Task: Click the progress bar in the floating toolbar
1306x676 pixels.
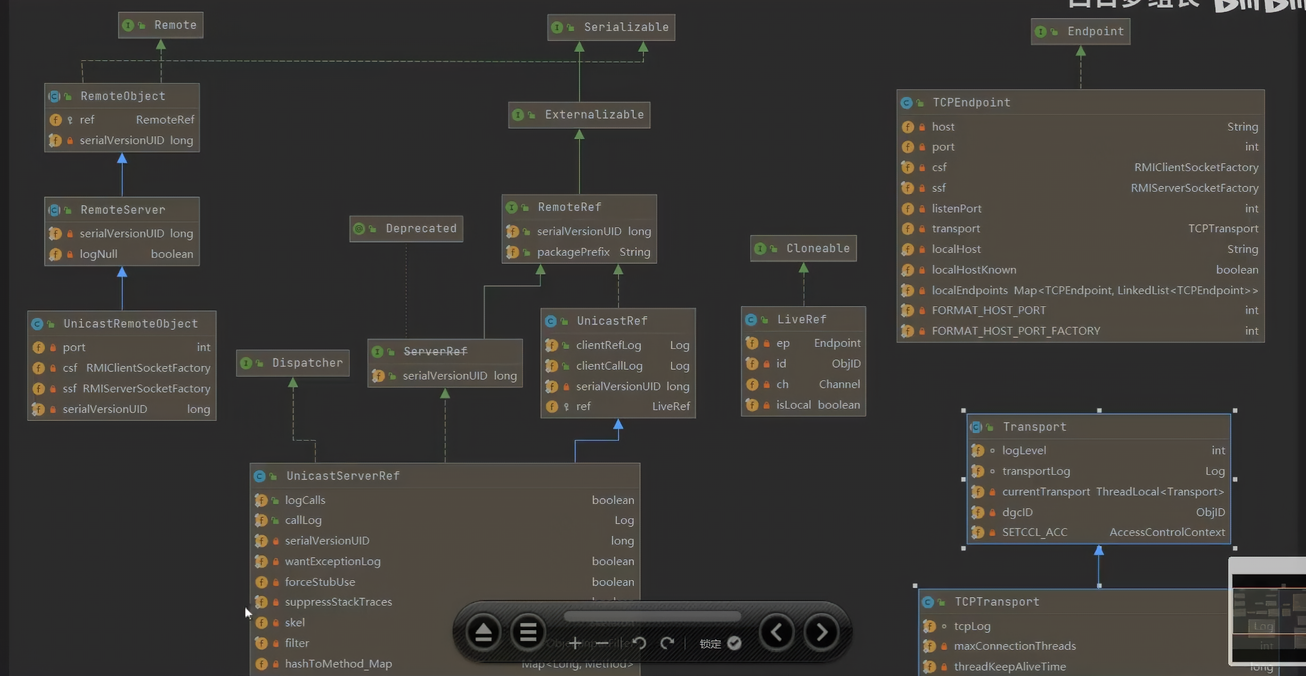Action: pos(652,616)
